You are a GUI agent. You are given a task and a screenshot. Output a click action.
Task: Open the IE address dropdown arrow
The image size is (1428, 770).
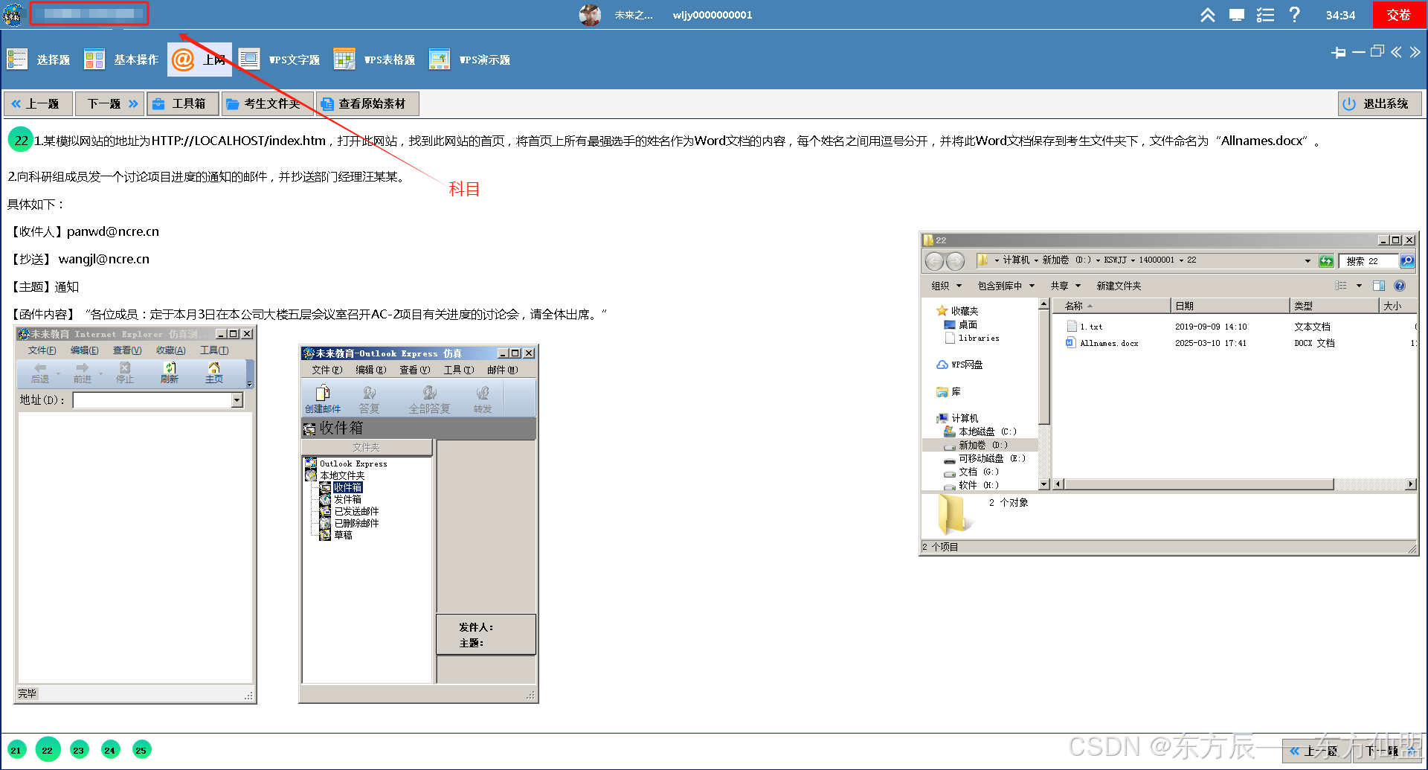coord(237,400)
